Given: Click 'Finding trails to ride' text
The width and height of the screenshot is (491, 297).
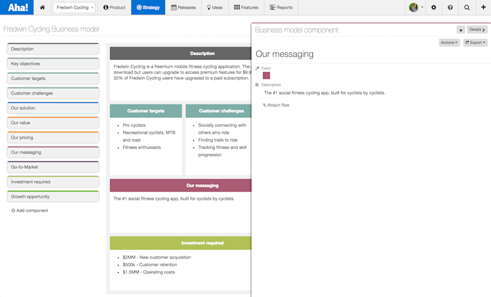Looking at the screenshot, I should point(217,140).
